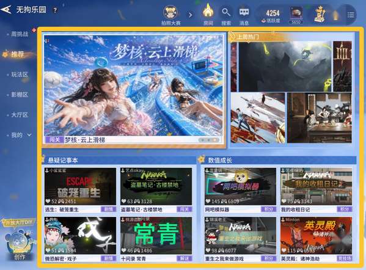Open the 我的 sidebar tab
366x270 pixels.
[x=17, y=135]
